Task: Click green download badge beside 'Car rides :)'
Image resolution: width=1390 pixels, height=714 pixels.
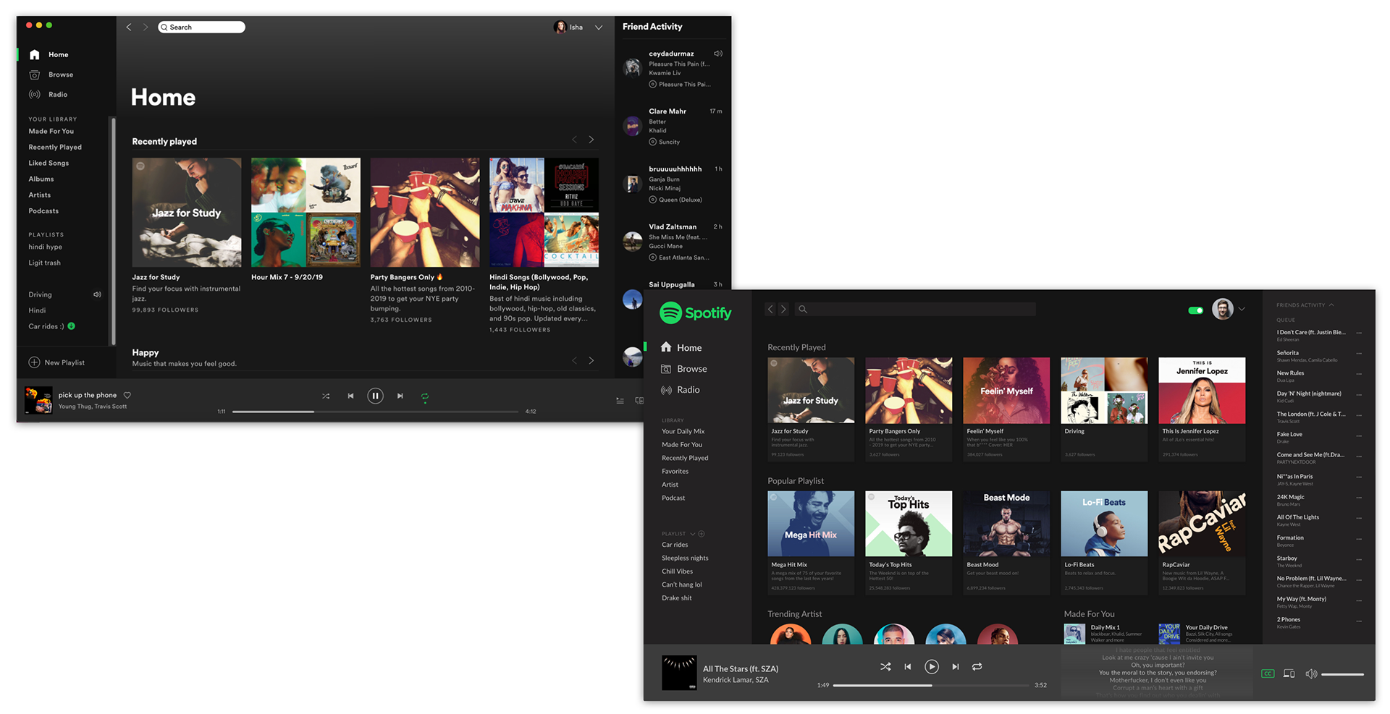Action: pyautogui.click(x=71, y=326)
